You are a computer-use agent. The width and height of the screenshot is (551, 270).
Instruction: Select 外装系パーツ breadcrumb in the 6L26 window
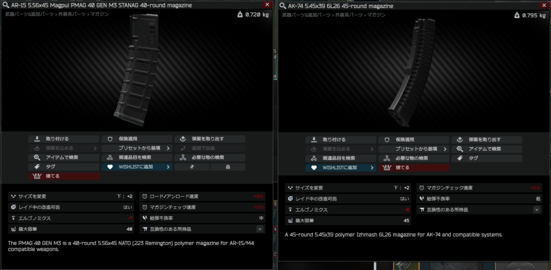[349, 15]
